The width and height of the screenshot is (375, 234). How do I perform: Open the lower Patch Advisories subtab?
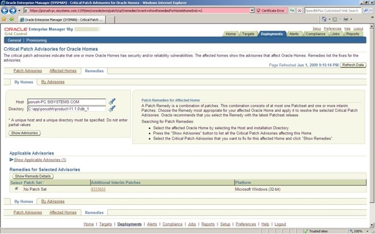28,212
